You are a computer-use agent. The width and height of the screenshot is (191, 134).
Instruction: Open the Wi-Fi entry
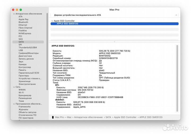coord(21,92)
